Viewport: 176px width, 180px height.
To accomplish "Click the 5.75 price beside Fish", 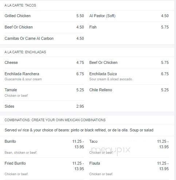I will pyautogui.click(x=165, y=27).
